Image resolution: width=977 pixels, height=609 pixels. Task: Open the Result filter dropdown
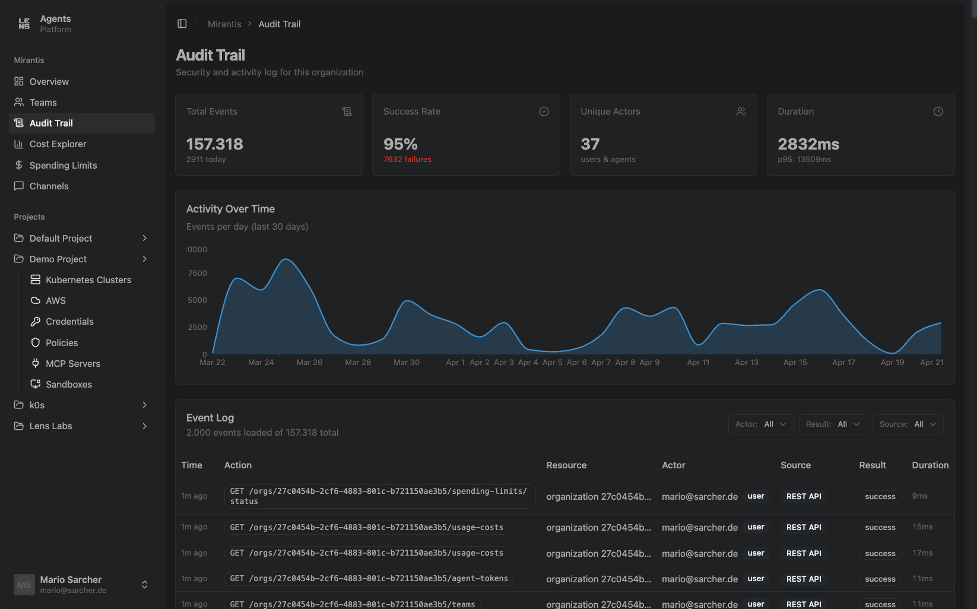coord(833,424)
